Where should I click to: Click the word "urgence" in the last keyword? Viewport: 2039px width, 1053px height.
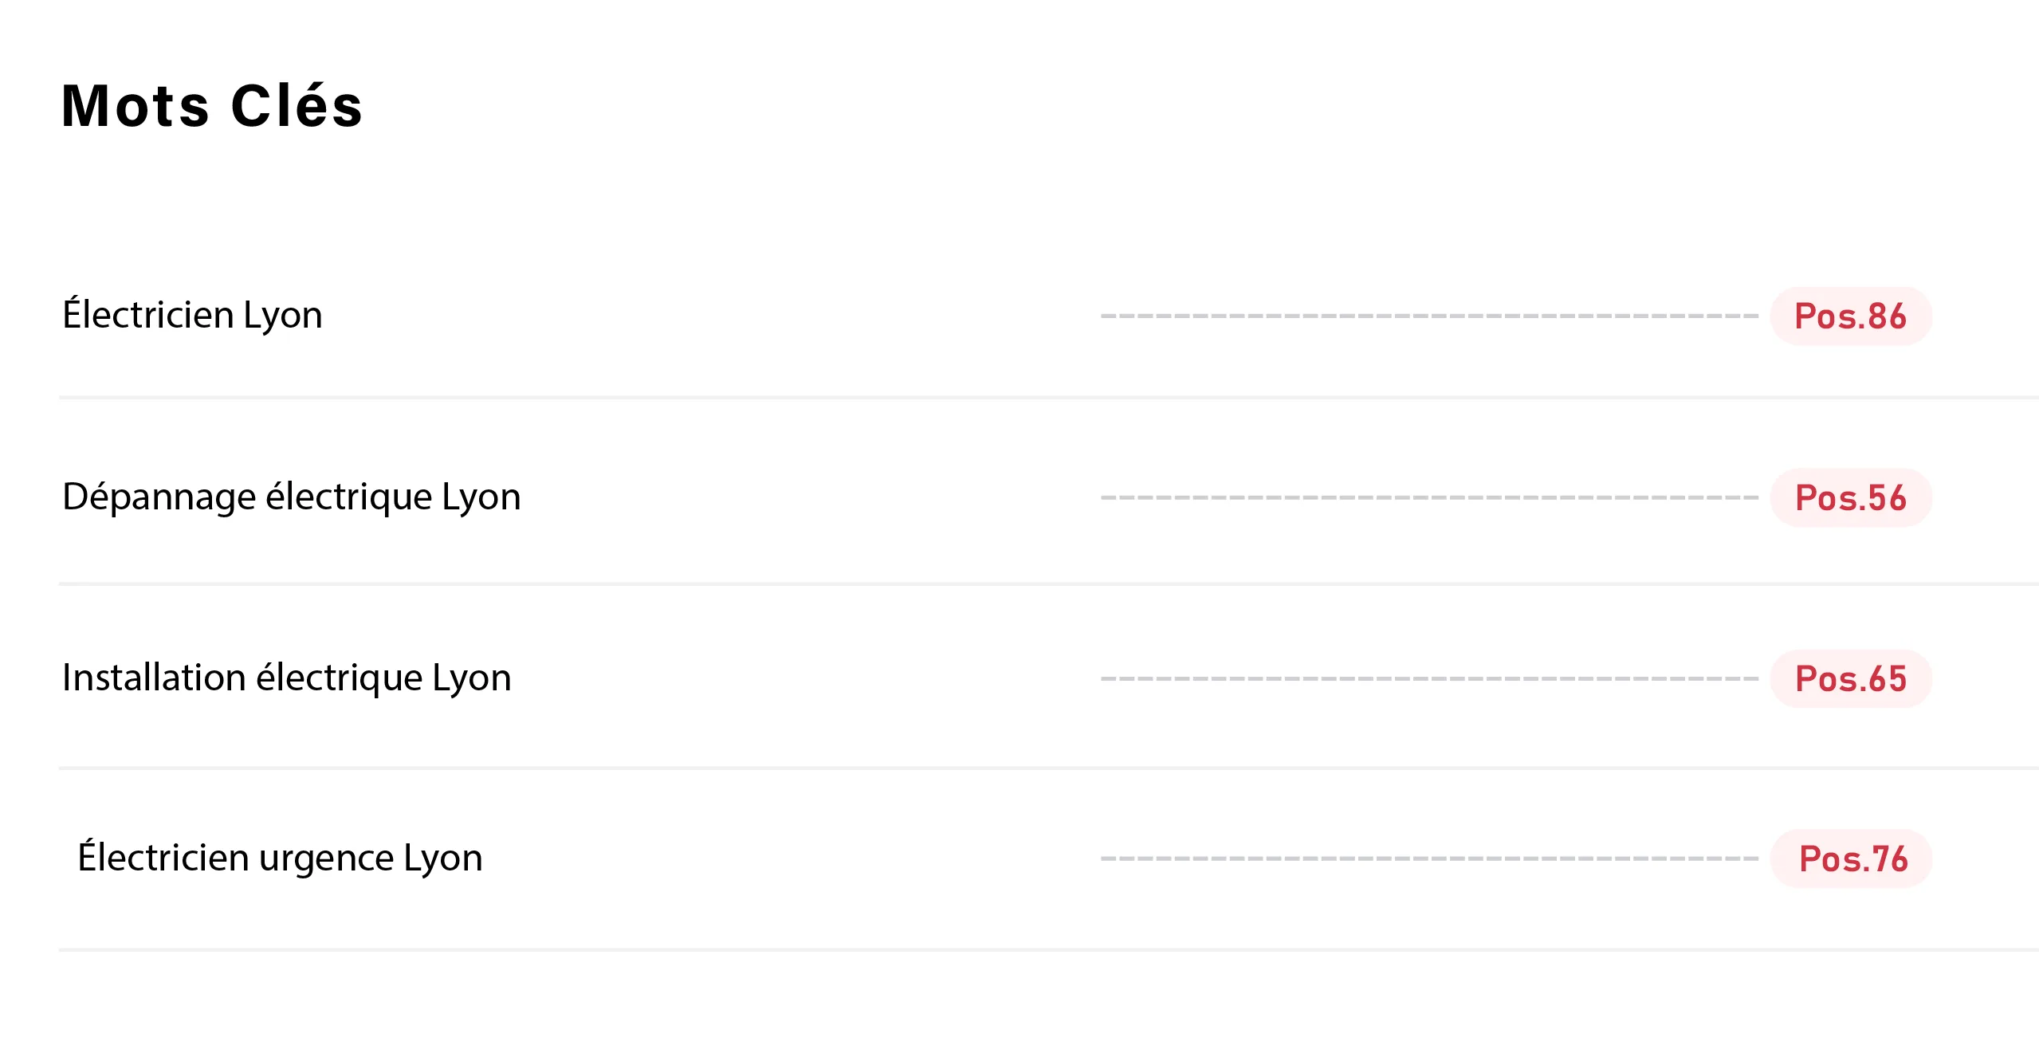326,859
